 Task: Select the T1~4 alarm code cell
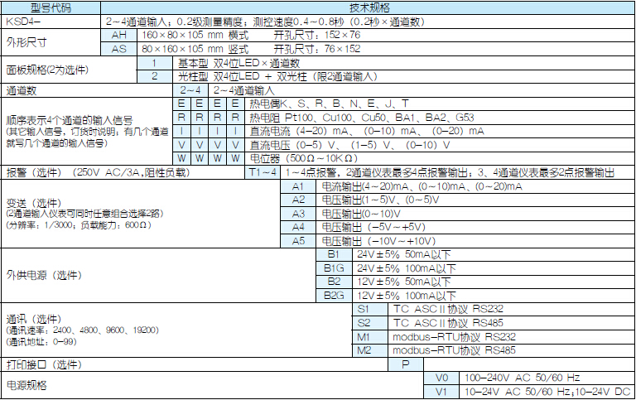263,172
